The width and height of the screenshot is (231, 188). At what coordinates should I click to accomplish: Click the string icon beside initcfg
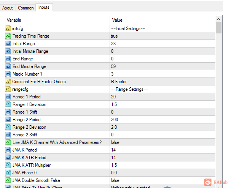click(x=8, y=28)
